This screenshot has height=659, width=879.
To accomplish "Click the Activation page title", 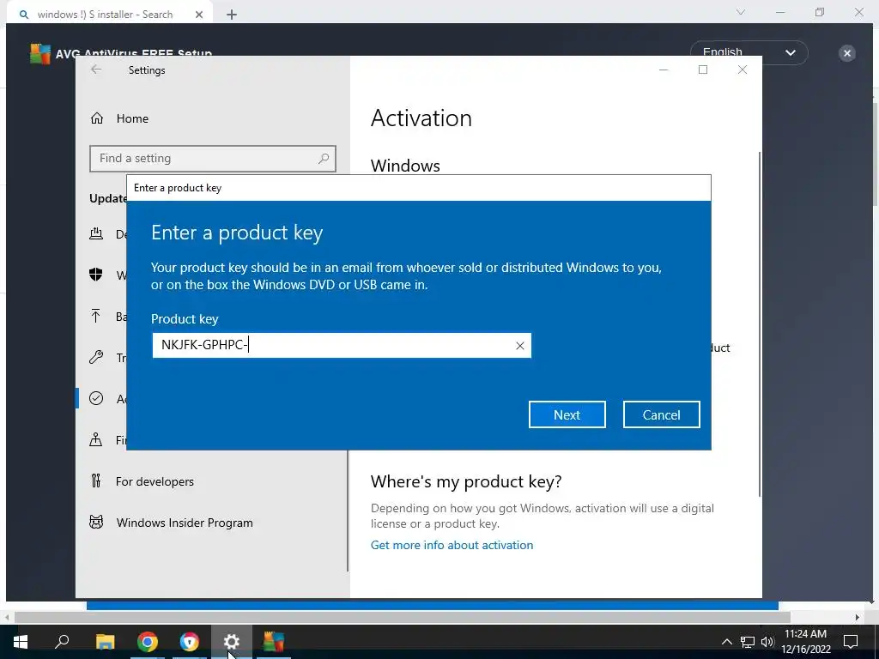I will pos(421,118).
